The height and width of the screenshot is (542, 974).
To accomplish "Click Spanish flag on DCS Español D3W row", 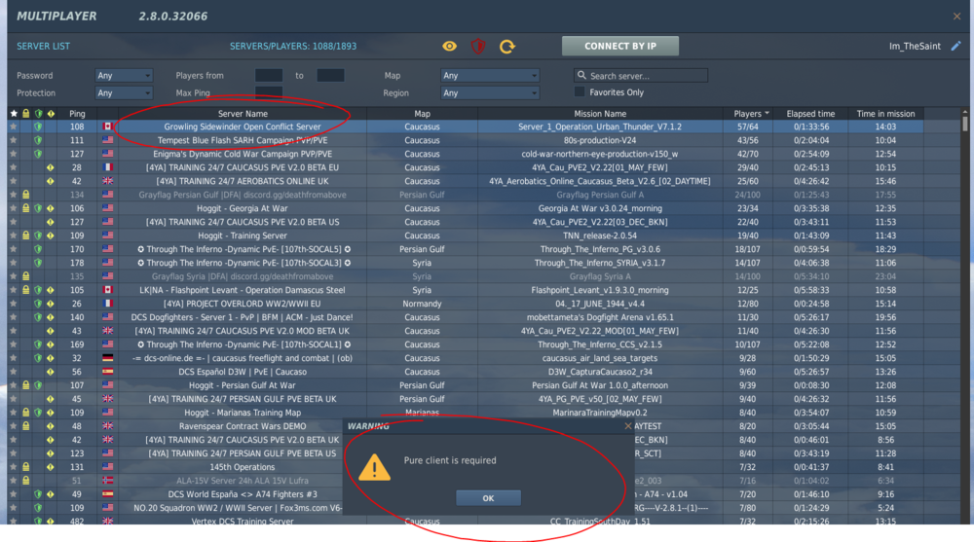I will [x=107, y=372].
